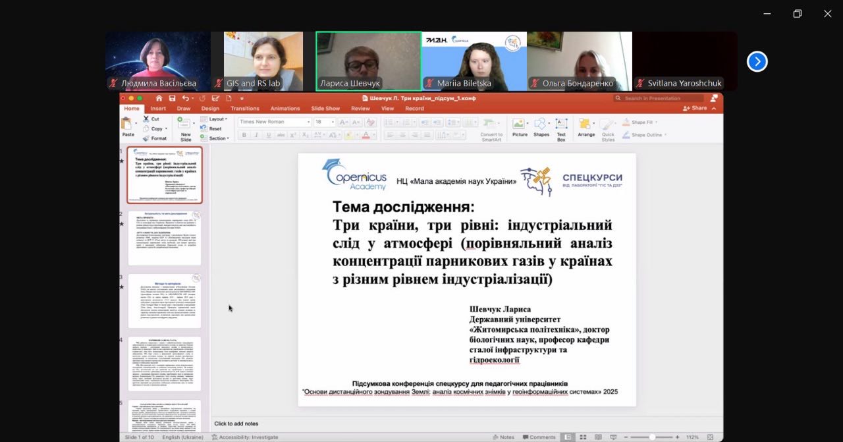This screenshot has width=843, height=442.
Task: Toggle the Comments pane in status bar
Action: [x=539, y=437]
